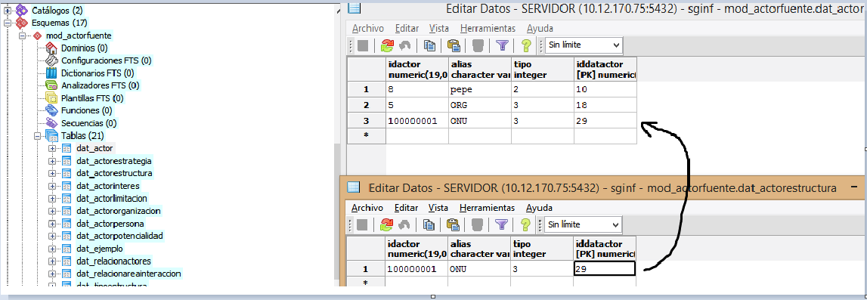Image resolution: width=867 pixels, height=300 pixels.
Task: Expand the dat_actorestrategia table node
Action: coord(52,161)
